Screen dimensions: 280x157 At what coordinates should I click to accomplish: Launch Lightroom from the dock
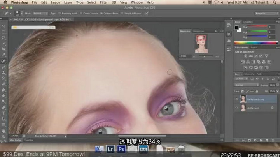(110, 149)
